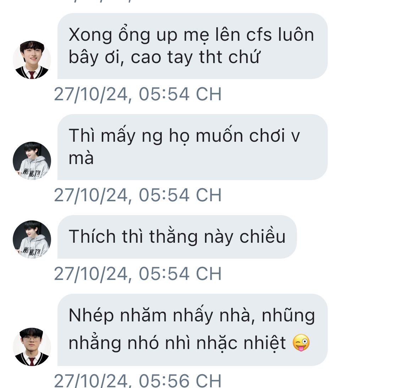
Task: Open avatar beside the 'Thích thì thằng này chiều' message
Action: click(32, 240)
